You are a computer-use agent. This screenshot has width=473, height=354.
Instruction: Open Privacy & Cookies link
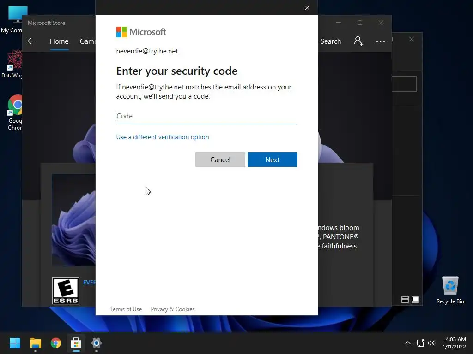coord(173,309)
